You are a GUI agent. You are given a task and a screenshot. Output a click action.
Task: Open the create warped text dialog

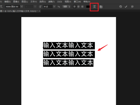(x=94, y=7)
